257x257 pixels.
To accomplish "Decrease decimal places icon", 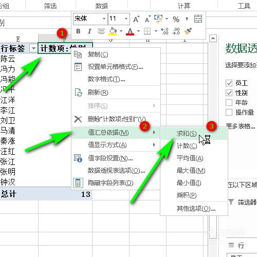I will tap(176, 31).
